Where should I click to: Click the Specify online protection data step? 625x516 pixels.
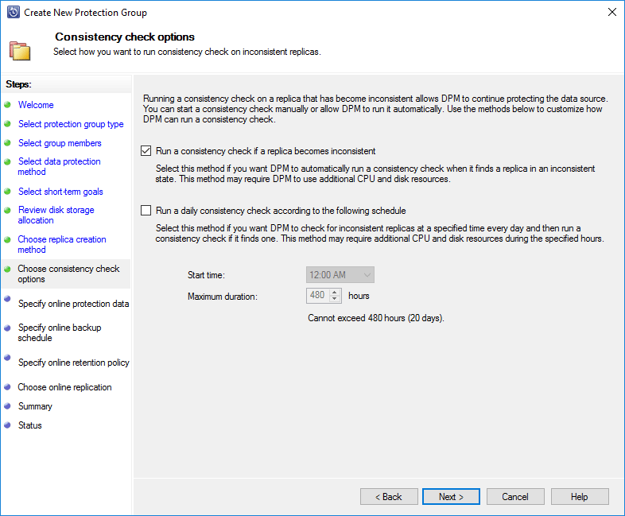(73, 304)
